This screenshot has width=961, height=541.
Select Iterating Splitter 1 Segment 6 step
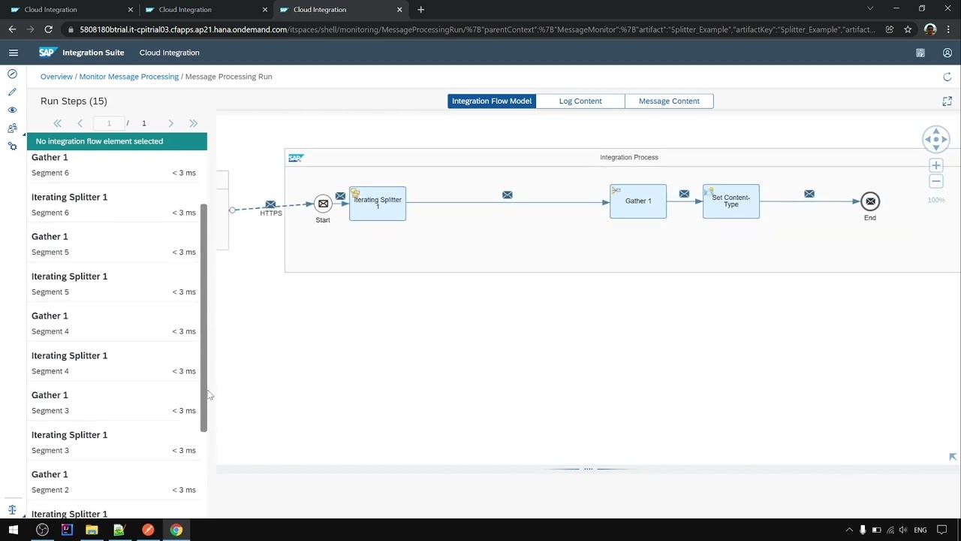click(114, 204)
